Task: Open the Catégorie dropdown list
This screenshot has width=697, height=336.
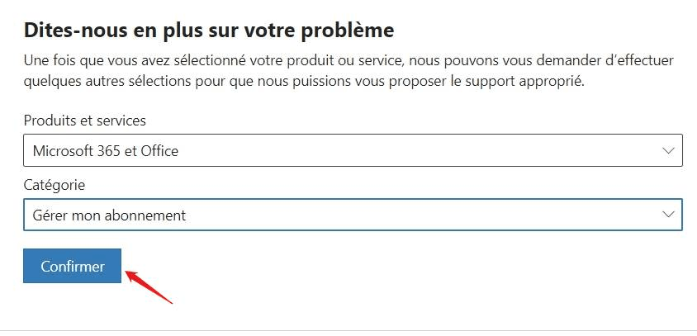Action: [353, 215]
